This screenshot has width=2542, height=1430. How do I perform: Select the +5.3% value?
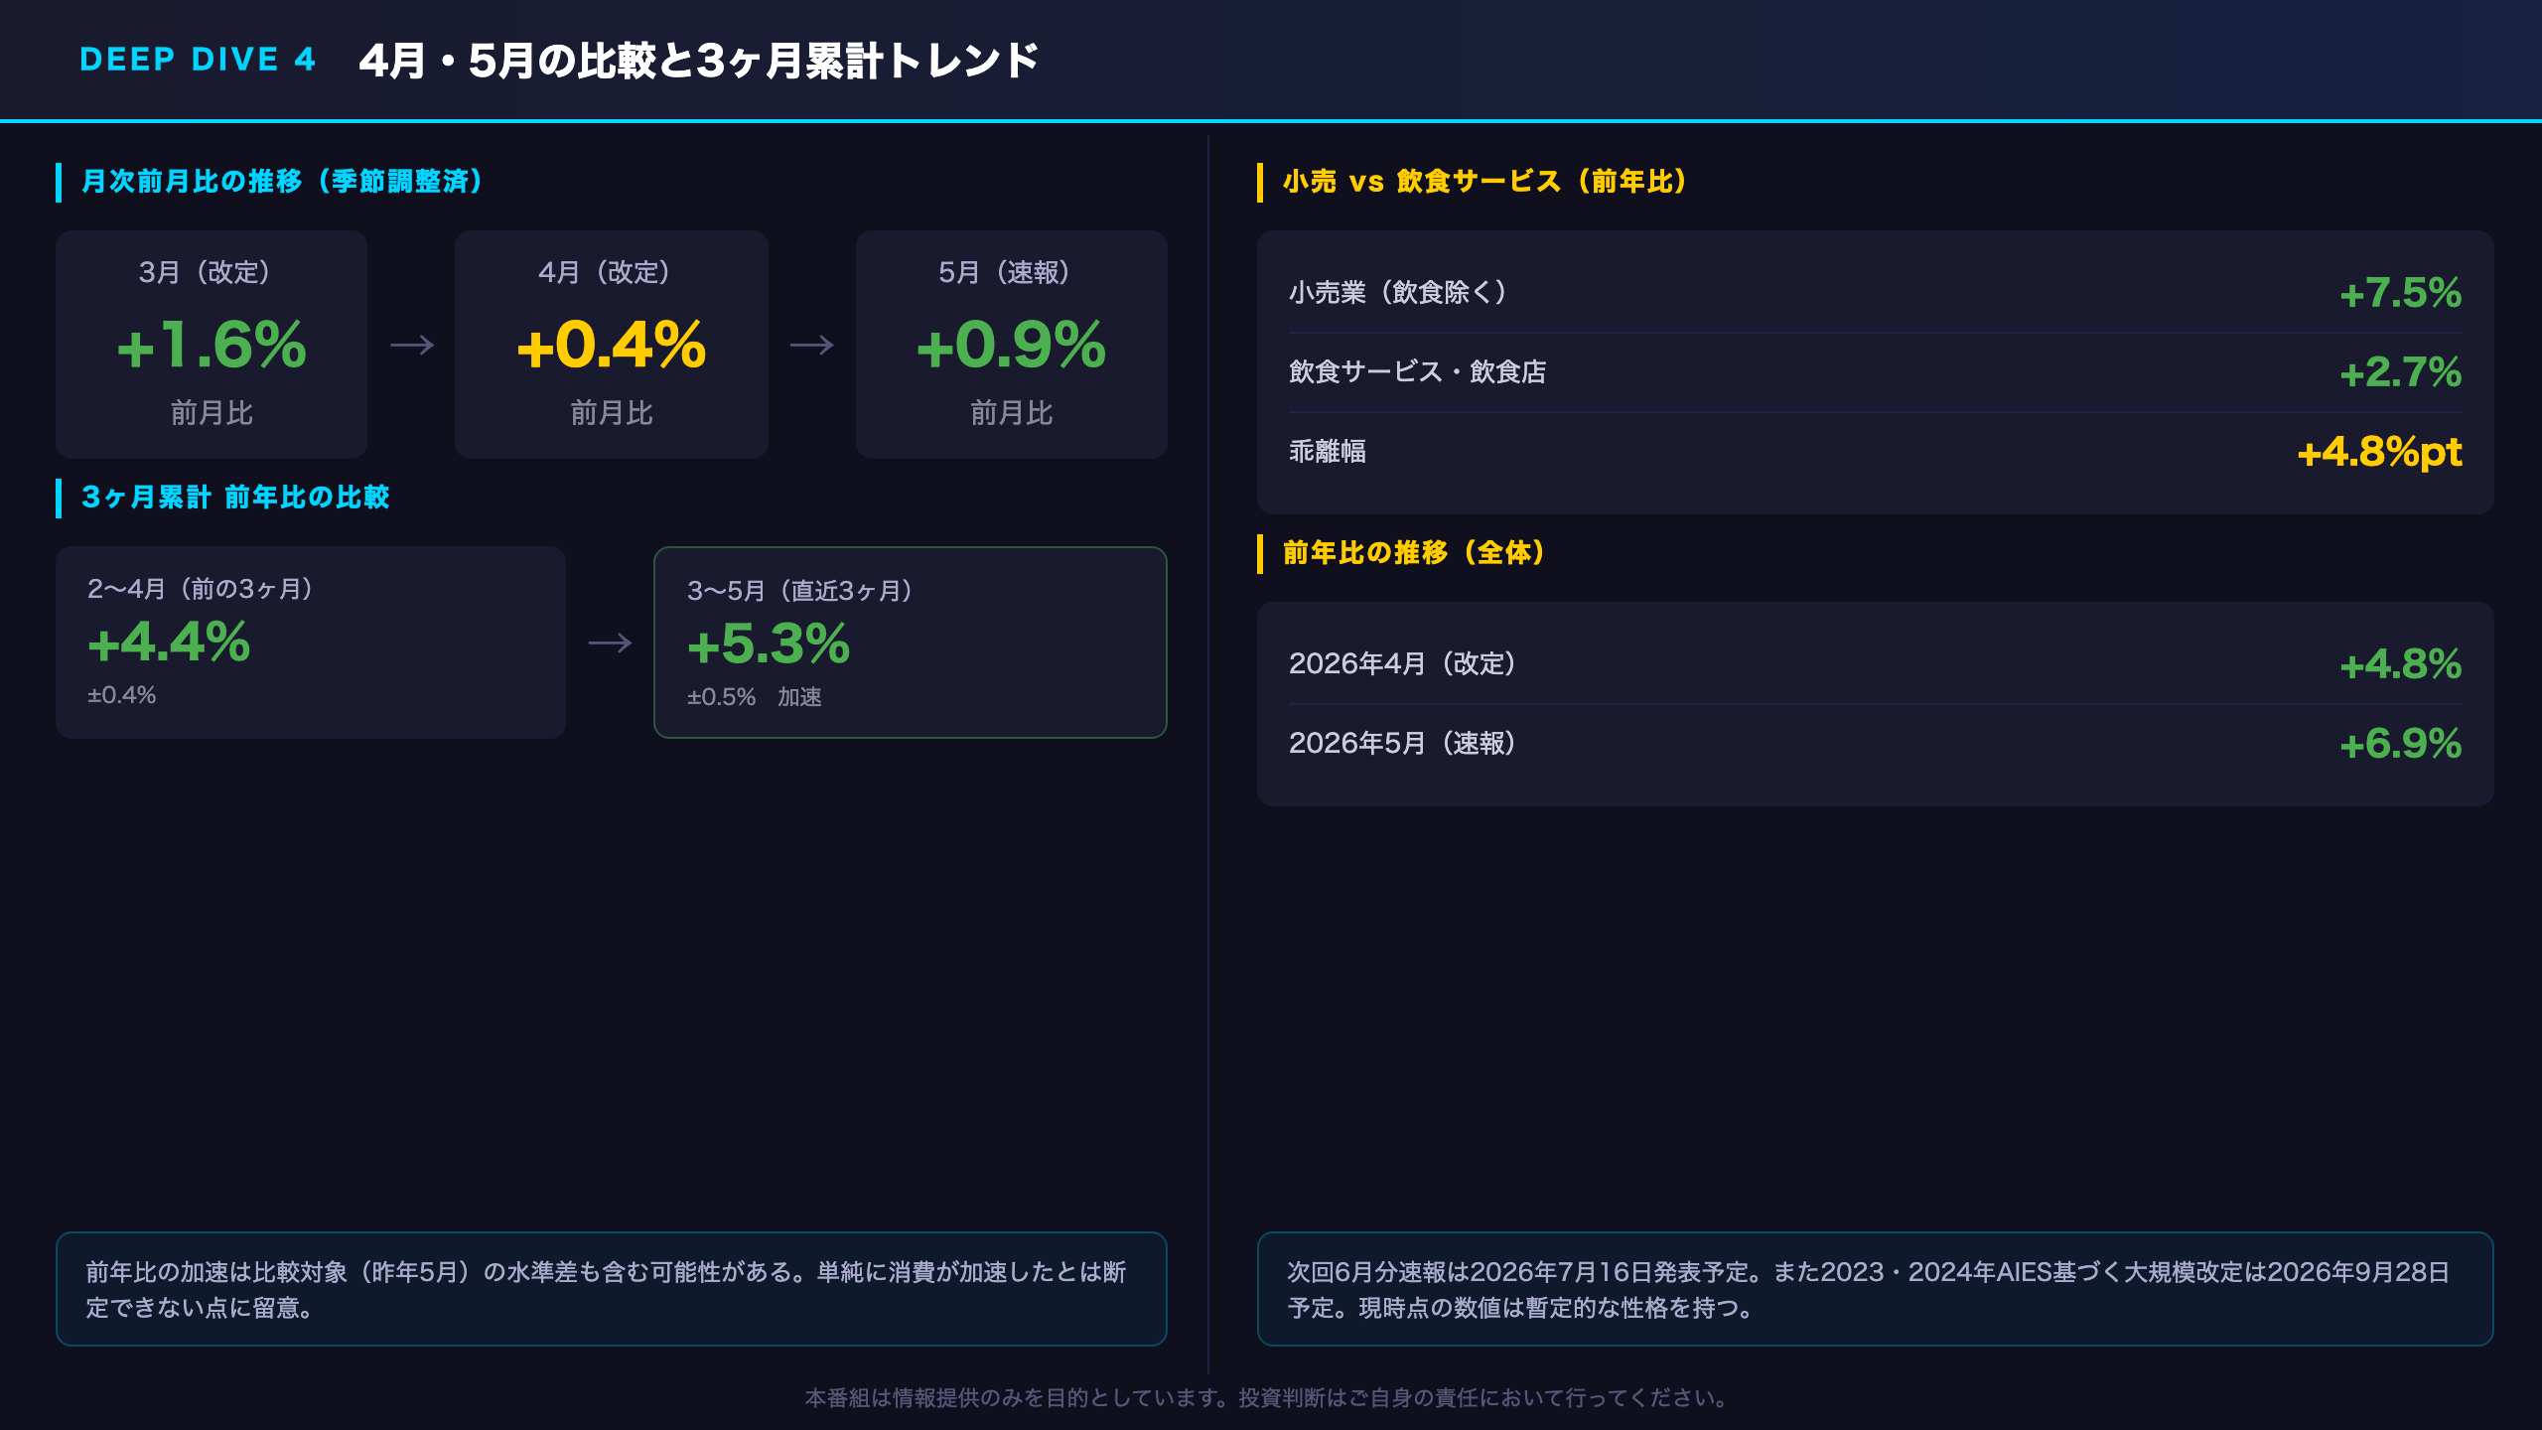pos(770,643)
